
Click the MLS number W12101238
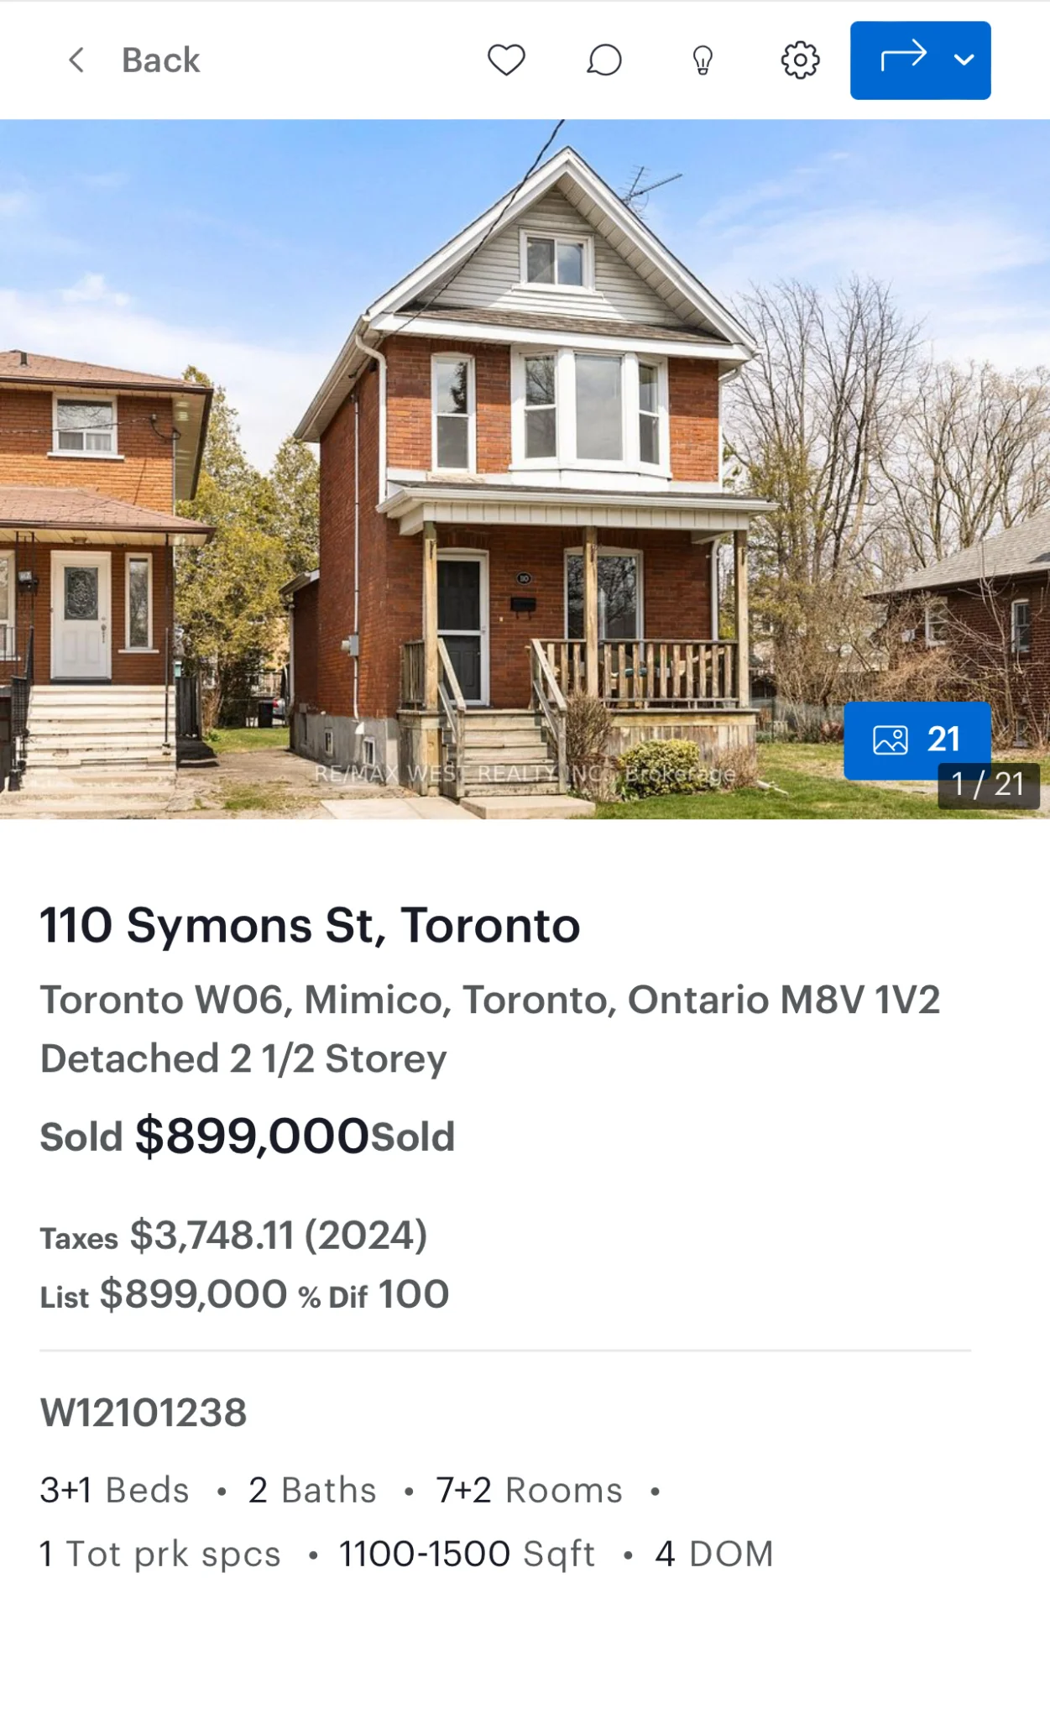[144, 1413]
